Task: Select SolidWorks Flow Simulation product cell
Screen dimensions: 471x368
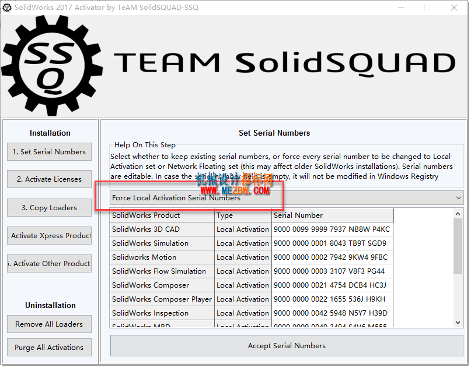Action: [162, 271]
